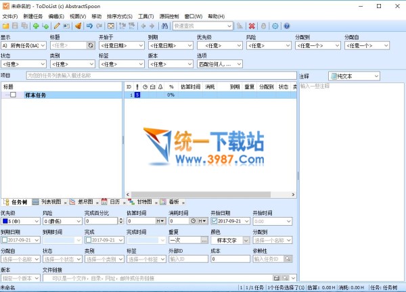This screenshot has height=292, width=406.
Task: Open the 工具(T) menu
Action: (145, 16)
